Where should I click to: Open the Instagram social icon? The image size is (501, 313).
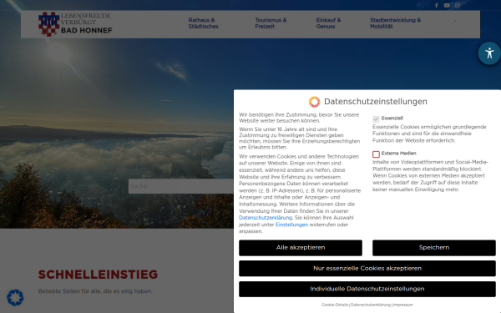pos(458,6)
